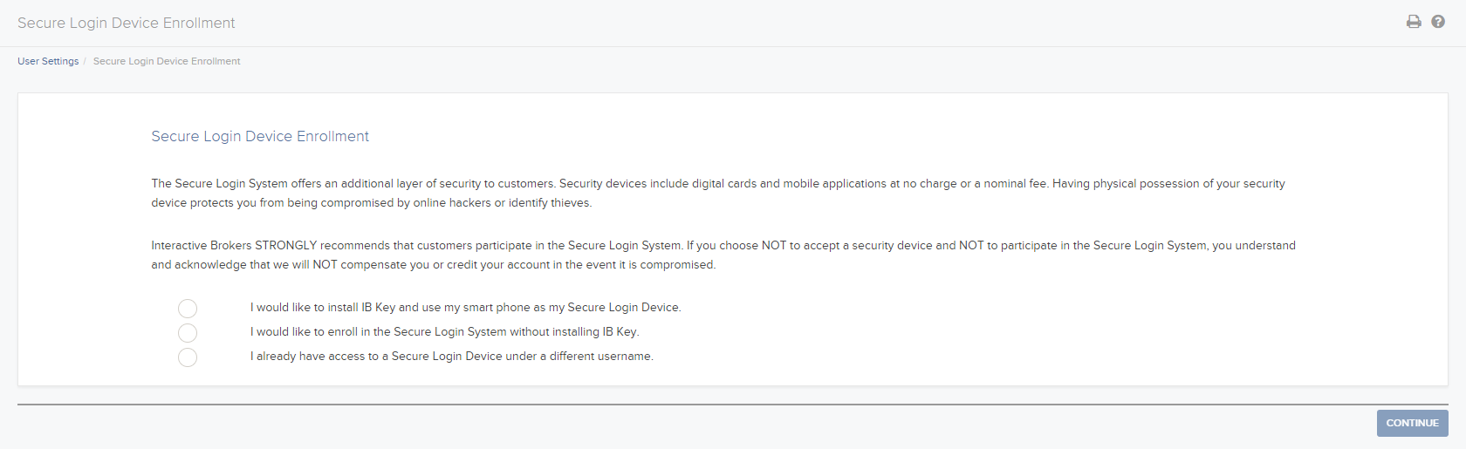This screenshot has height=449, width=1466.
Task: Click the paragraph about security devices
Action: (x=718, y=193)
